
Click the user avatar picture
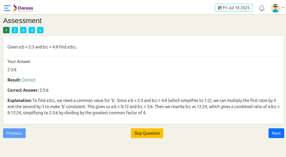click(x=275, y=8)
